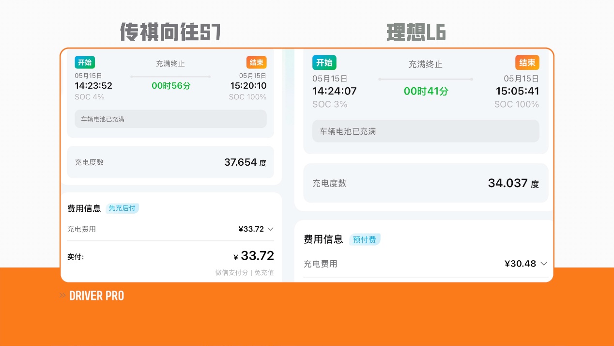614x346 pixels.
Task: Click the 预付费 tag
Action: click(365, 239)
